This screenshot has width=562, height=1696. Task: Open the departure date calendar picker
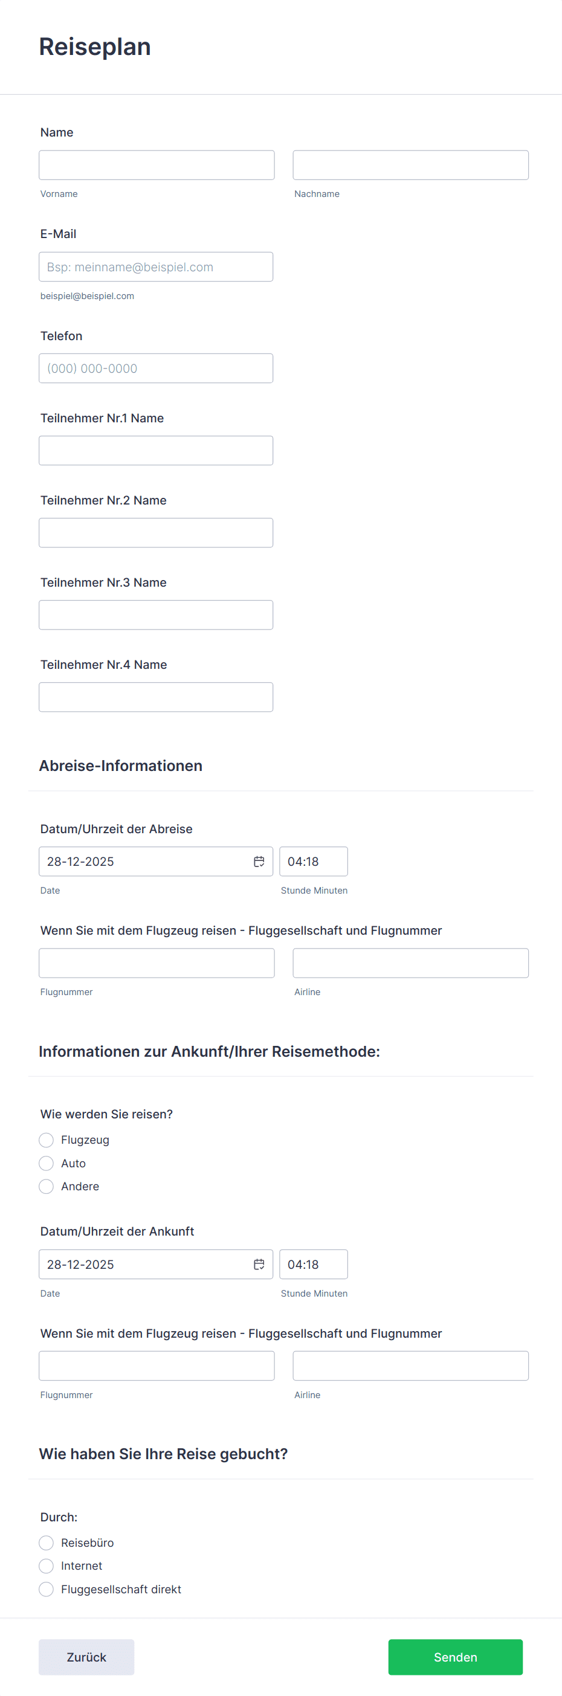pyautogui.click(x=259, y=861)
